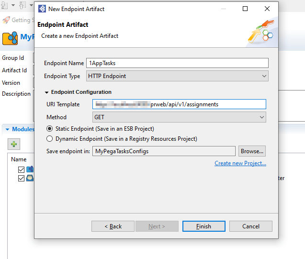Image resolution: width=305 pixels, height=259 pixels.
Task: Collapse the Endpoint Configuration section
Action: [47, 92]
